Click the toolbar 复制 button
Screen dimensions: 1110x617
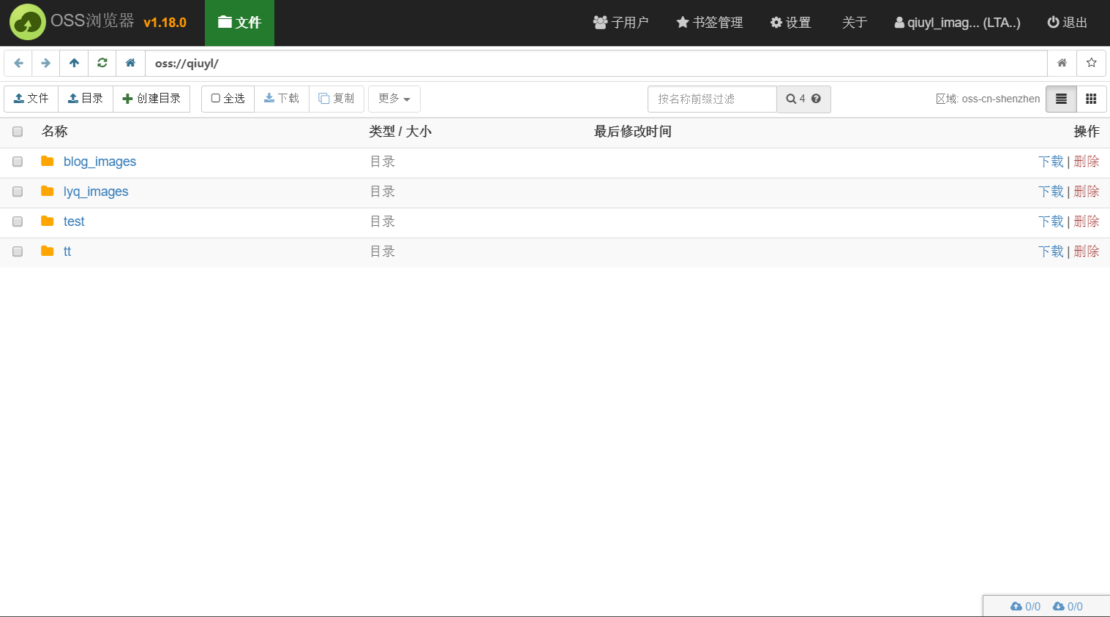point(337,99)
